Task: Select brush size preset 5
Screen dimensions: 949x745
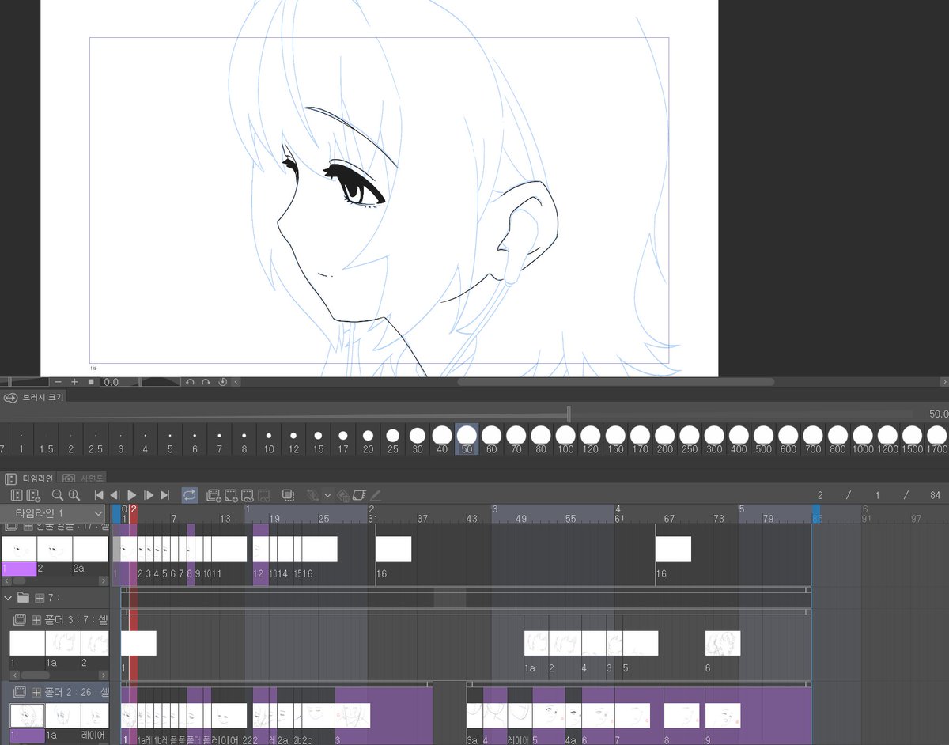Action: [x=170, y=439]
